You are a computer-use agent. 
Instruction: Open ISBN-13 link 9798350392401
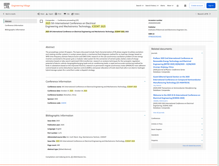click(x=155, y=37)
